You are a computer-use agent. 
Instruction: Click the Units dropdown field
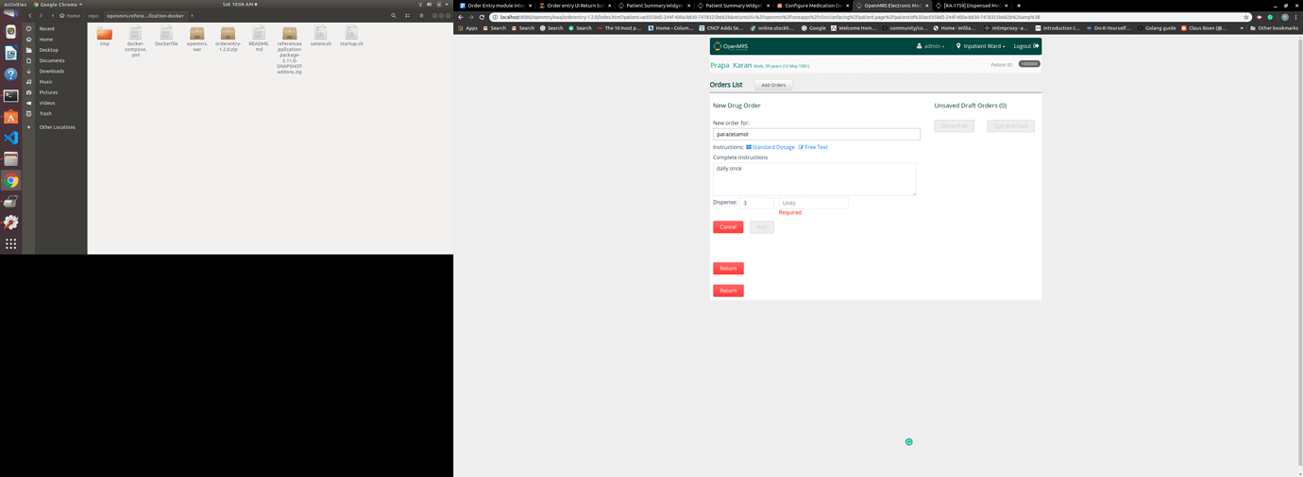[x=813, y=203]
